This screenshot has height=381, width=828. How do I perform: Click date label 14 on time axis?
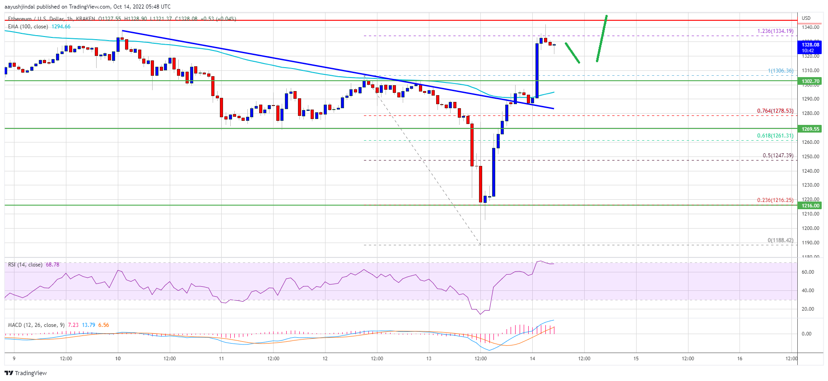[532, 359]
